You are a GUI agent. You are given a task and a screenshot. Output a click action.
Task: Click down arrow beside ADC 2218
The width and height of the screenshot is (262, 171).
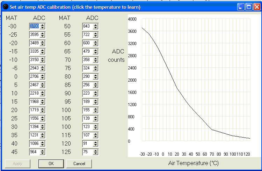click(x=42, y=95)
